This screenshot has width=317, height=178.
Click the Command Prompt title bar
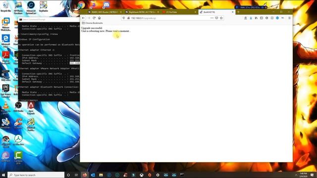coord(49,20)
